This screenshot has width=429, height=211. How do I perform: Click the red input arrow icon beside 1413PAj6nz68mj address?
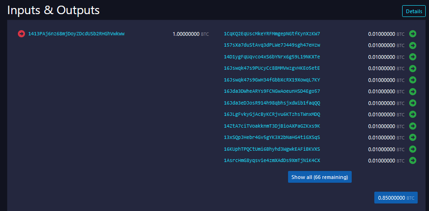(21, 34)
